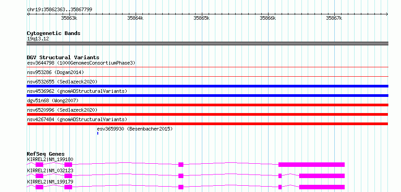Open variant esv3644798 (1000GenomesConsortiumPhase3) label

click(81, 63)
